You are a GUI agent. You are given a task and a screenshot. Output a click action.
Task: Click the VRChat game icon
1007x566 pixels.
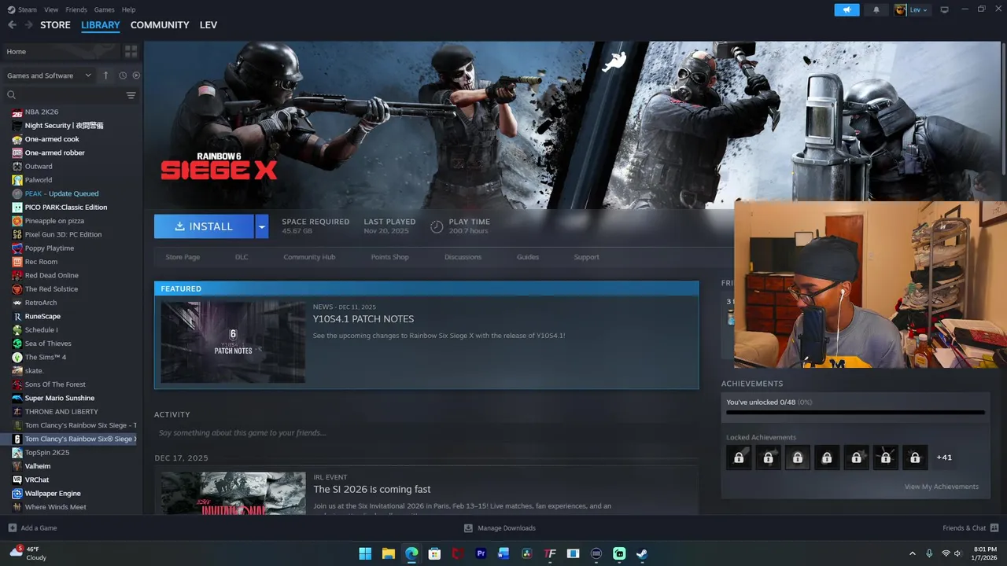17,480
